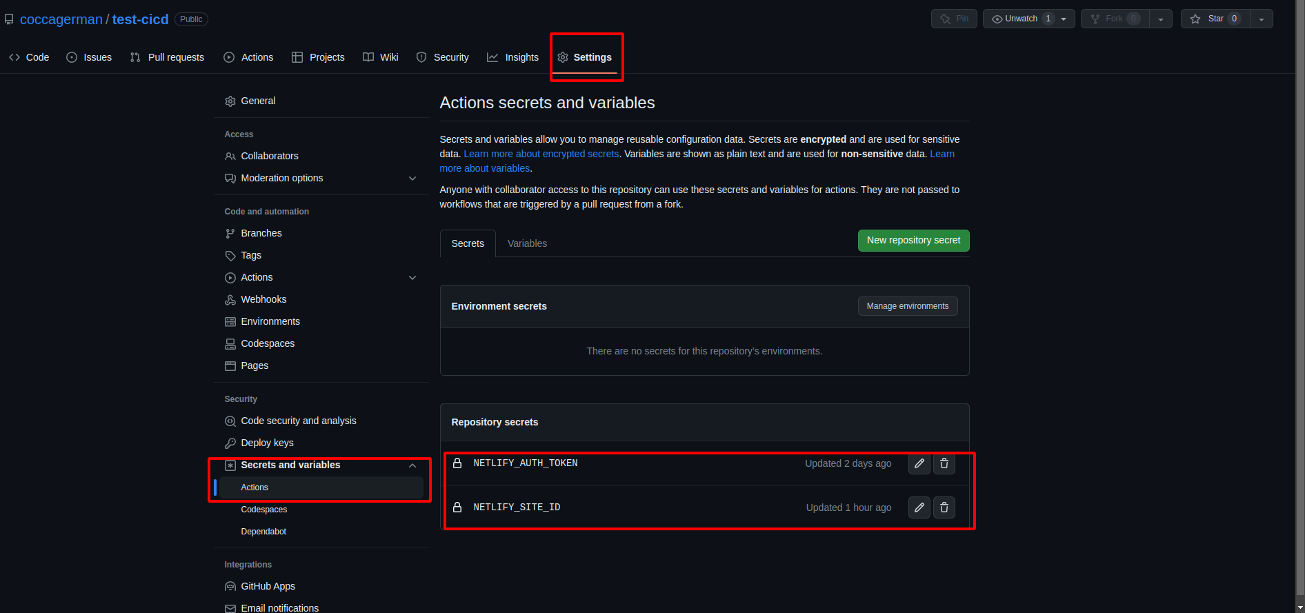View the Insights tab

pyautogui.click(x=513, y=57)
